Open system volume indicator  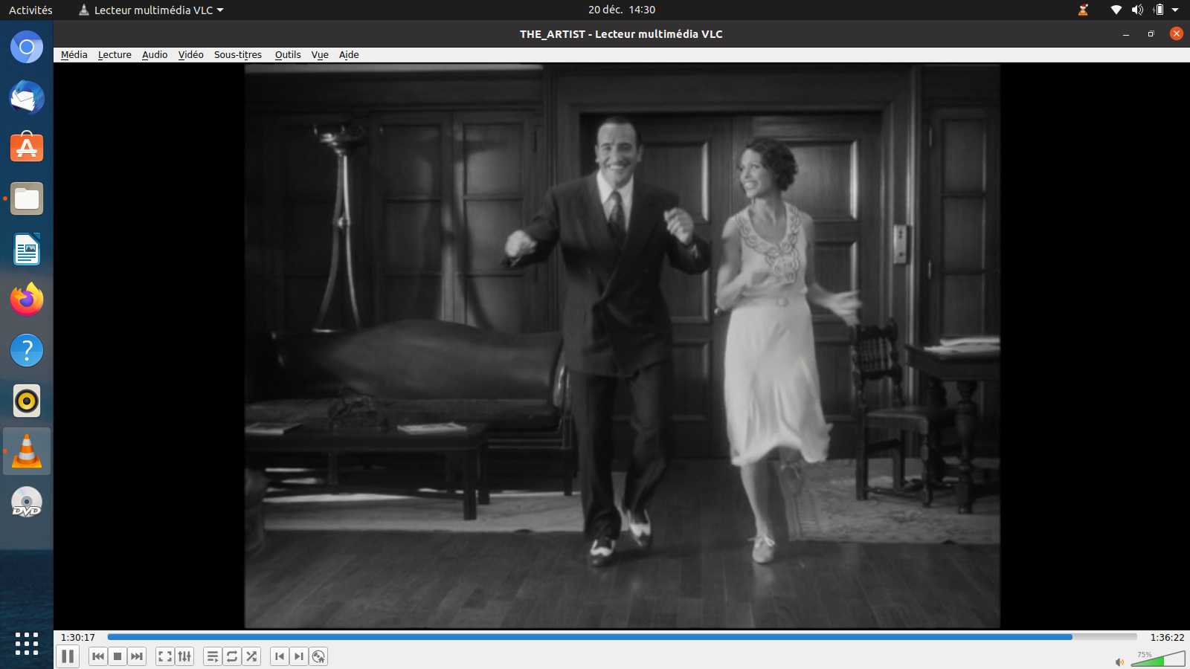coord(1137,10)
